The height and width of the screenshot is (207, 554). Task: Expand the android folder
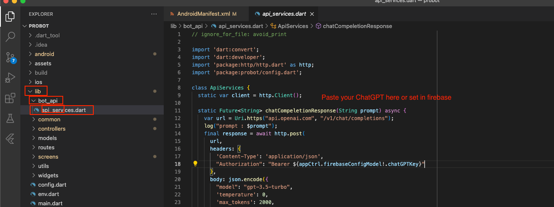point(44,54)
